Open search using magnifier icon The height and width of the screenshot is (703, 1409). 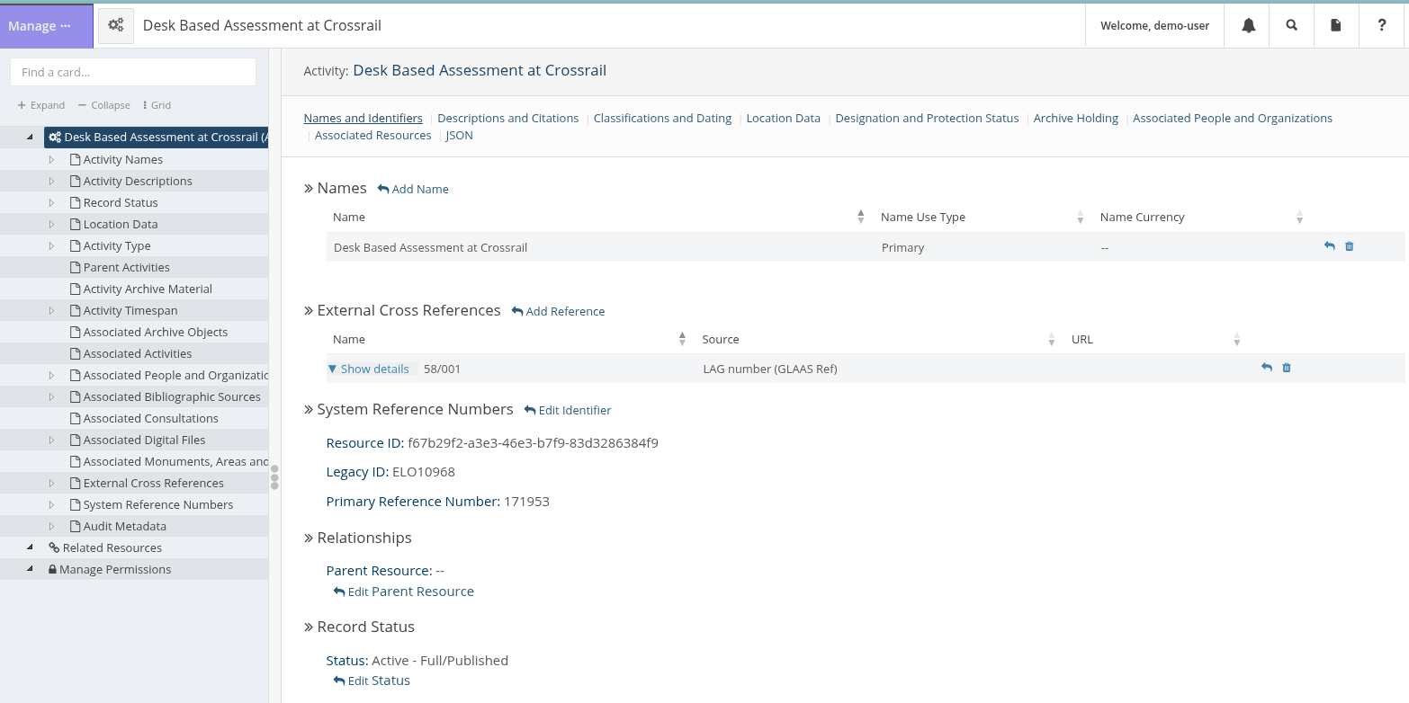(1292, 25)
